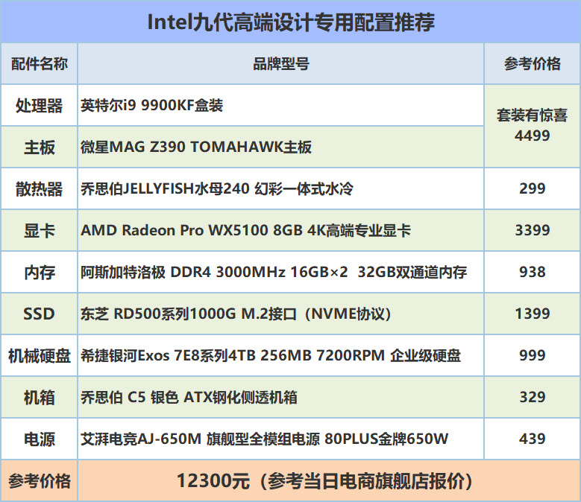Select the AMD Radeon Pro WX5100 cell
581x502 pixels.
281,230
